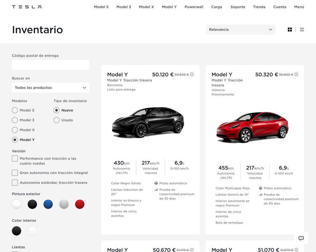Click '430 km' autonomía value
Image resolution: width=316 pixels, height=252 pixels.
pos(121,163)
